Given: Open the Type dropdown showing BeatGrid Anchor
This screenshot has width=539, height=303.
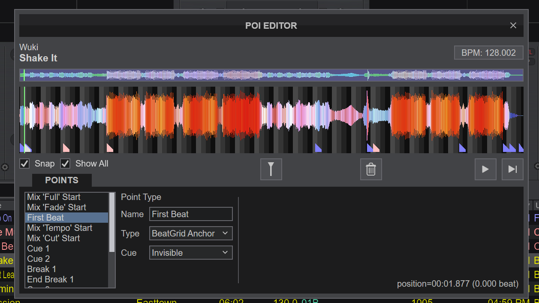Looking at the screenshot, I should click(191, 233).
